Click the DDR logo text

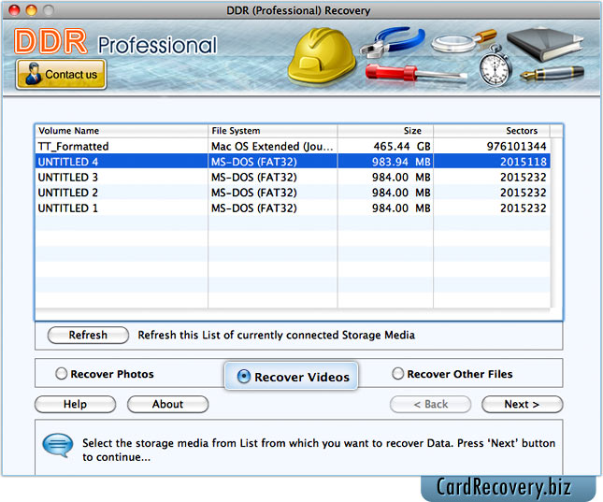pyautogui.click(x=50, y=41)
